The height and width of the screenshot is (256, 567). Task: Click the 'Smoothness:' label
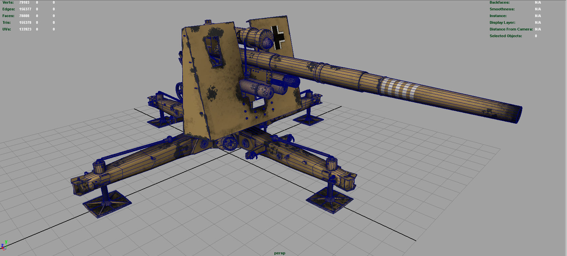coord(502,9)
